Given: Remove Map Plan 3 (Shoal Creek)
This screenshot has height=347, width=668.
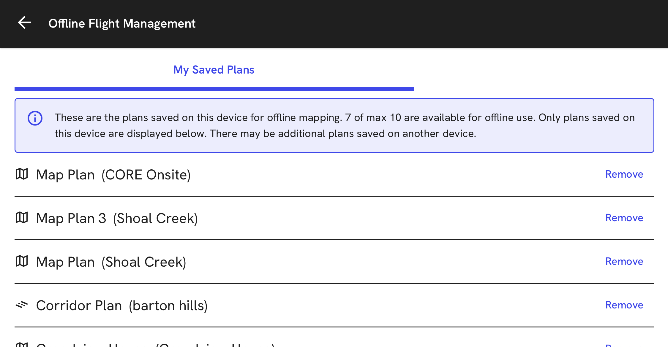Looking at the screenshot, I should click(x=624, y=218).
